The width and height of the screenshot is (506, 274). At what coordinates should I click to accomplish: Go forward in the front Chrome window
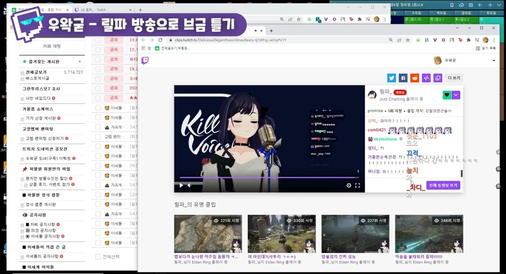[x=152, y=40]
